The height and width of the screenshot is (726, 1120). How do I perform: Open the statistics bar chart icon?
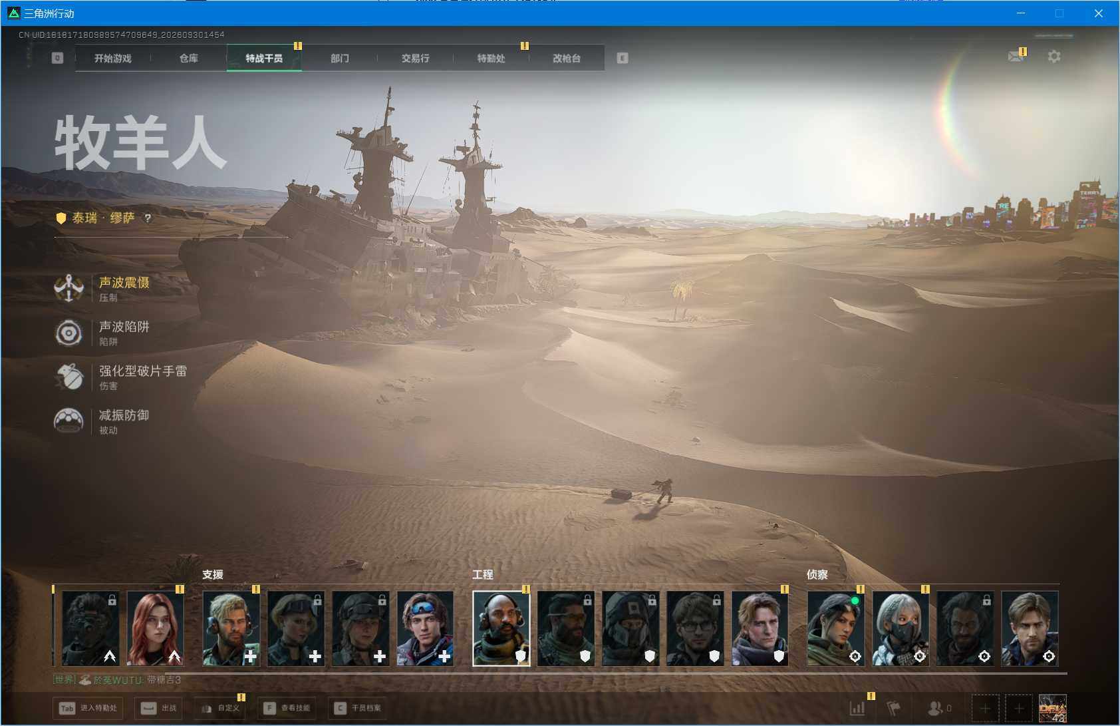point(858,708)
